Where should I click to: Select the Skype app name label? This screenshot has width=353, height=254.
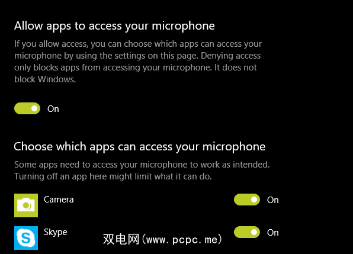56,233
